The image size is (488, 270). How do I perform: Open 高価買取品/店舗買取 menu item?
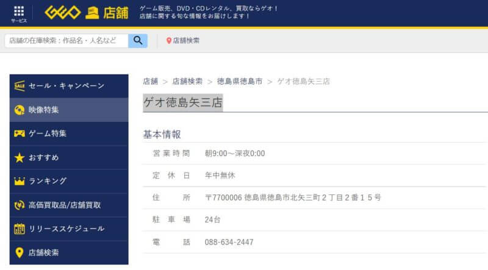tap(69, 205)
